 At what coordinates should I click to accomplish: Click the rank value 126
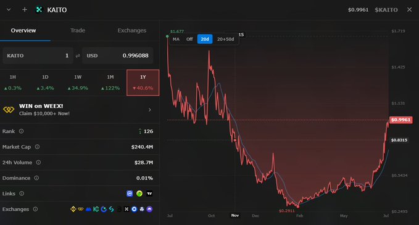148,131
